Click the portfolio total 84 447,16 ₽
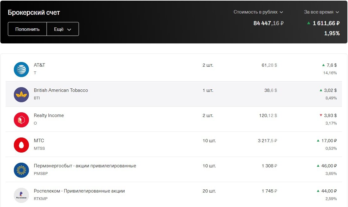Image resolution: width=348 pixels, height=207 pixels. 268,23
